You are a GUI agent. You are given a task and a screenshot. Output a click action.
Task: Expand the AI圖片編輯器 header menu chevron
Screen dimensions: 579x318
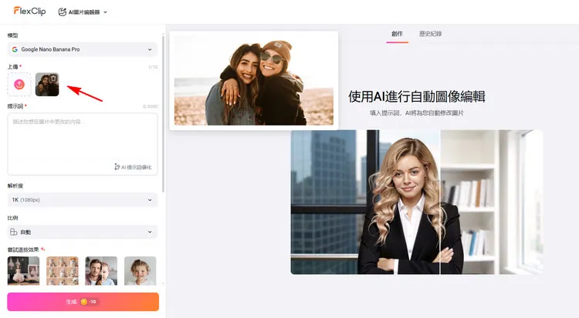coord(105,12)
